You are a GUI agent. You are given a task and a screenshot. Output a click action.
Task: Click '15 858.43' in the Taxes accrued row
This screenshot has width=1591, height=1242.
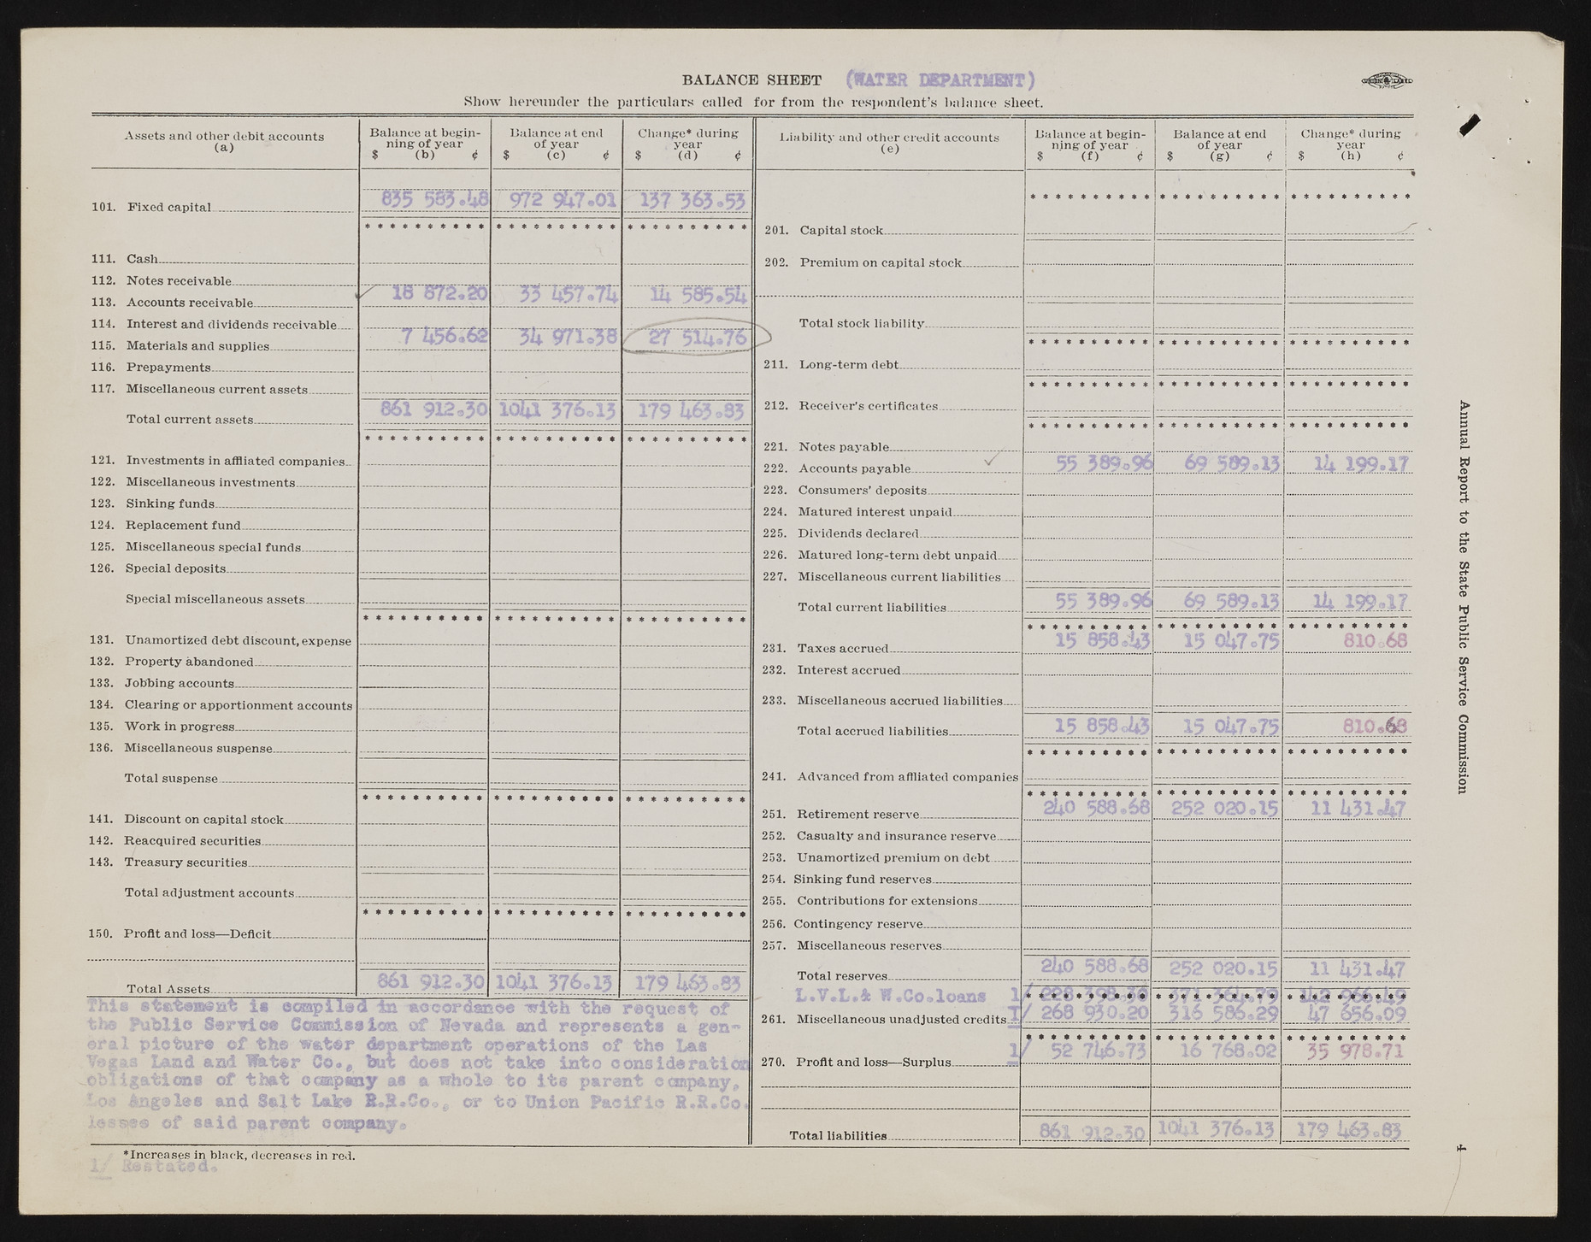pos(1101,640)
